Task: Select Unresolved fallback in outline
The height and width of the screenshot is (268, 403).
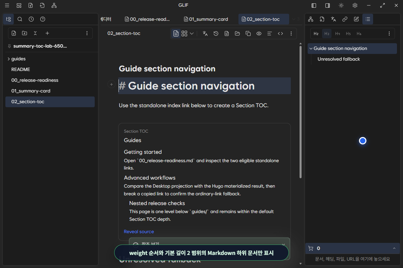Action: (x=339, y=59)
